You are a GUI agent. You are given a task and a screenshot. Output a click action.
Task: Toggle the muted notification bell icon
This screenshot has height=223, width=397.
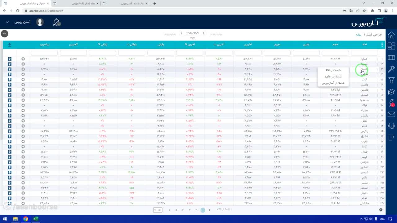tap(56, 22)
